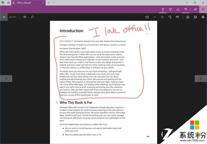Maximize the Edge window
This screenshot has height=144, width=207.
(x=195, y=3)
